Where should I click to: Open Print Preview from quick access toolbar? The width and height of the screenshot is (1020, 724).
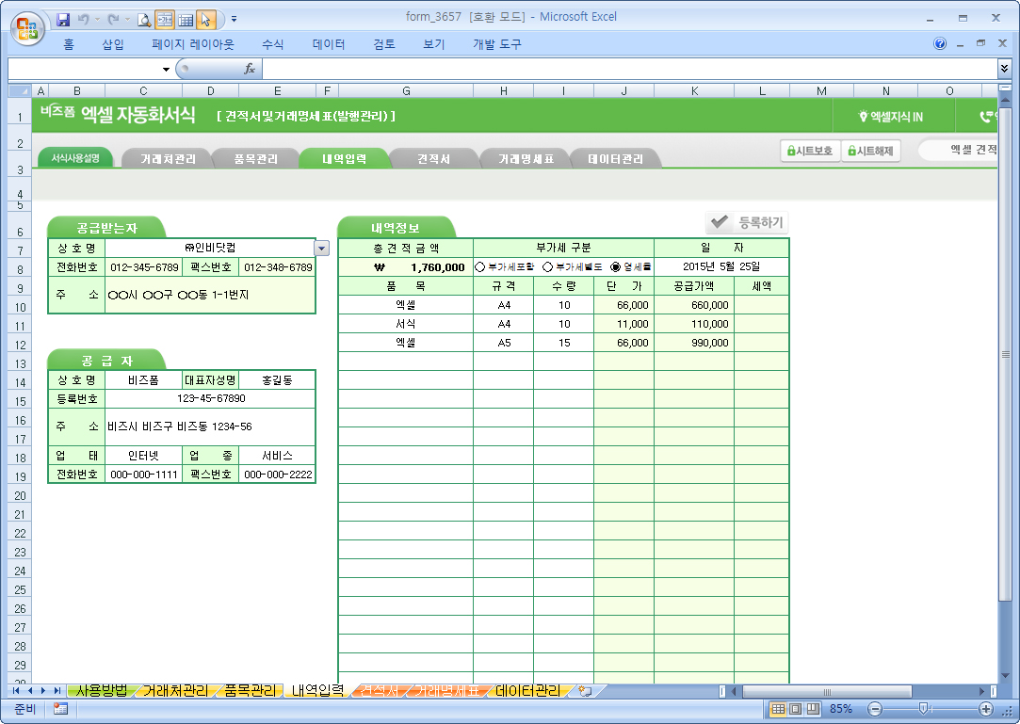(x=144, y=19)
